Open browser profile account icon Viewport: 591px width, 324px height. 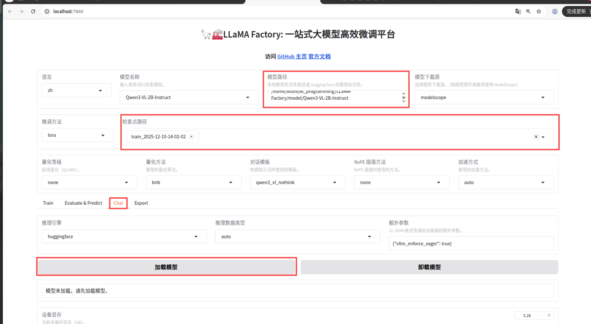point(555,11)
